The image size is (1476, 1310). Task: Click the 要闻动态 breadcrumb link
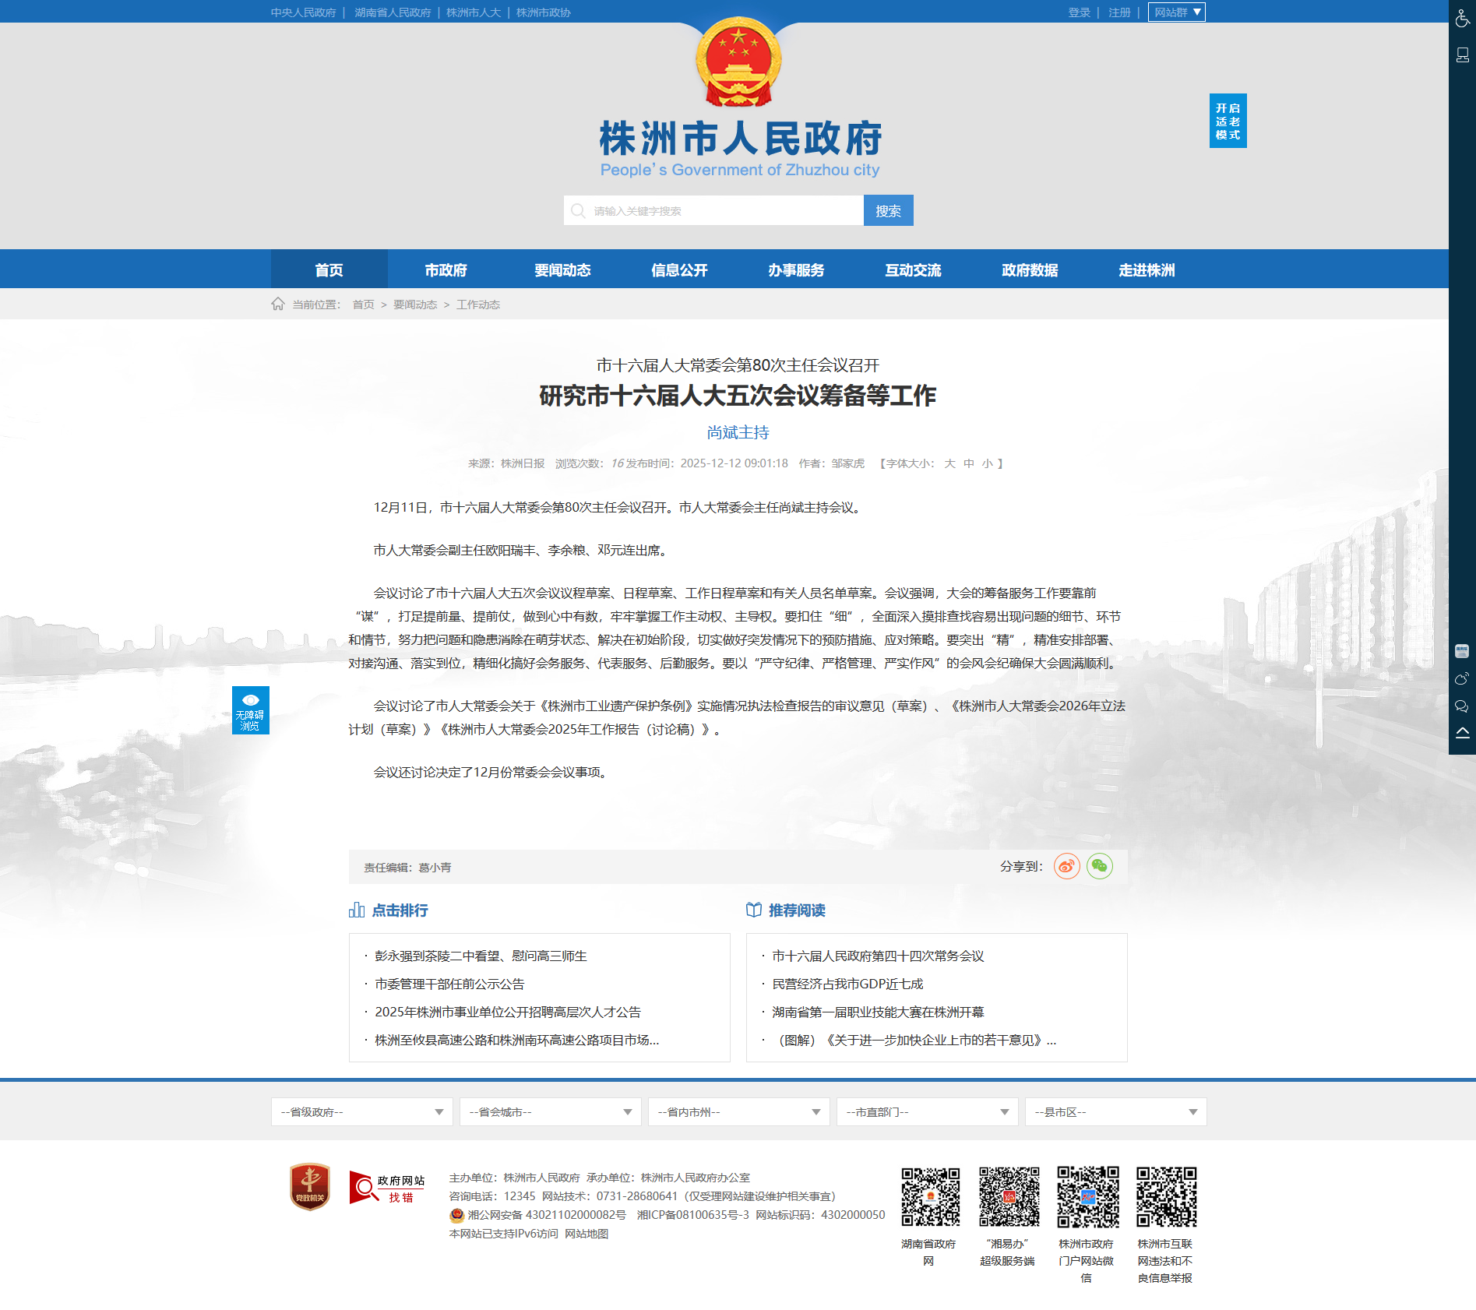[414, 305]
